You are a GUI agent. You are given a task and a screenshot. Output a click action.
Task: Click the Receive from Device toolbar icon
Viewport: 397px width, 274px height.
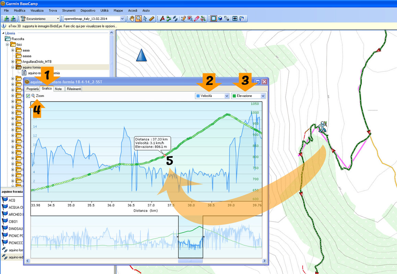point(13,18)
